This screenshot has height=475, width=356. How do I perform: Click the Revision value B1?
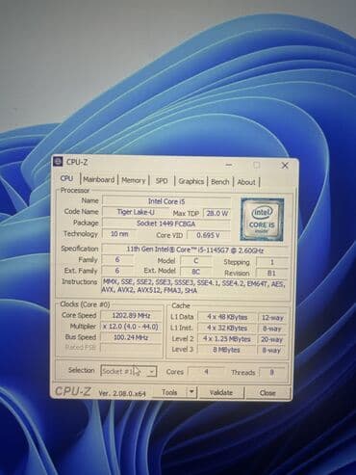(x=271, y=273)
